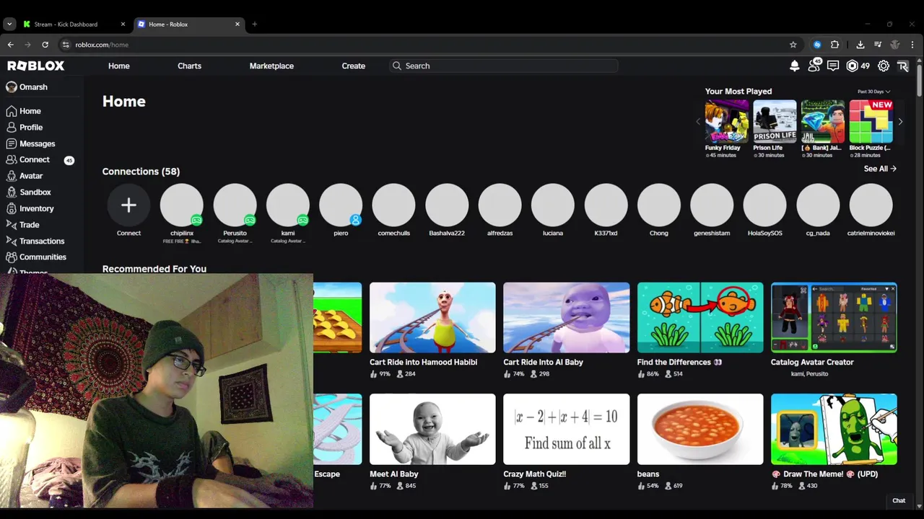
Task: Click the R+ extension icon in Roblox header
Action: (902, 66)
